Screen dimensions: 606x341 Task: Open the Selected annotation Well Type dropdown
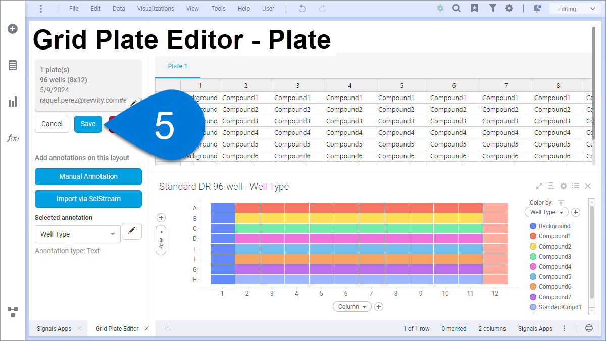(x=78, y=234)
